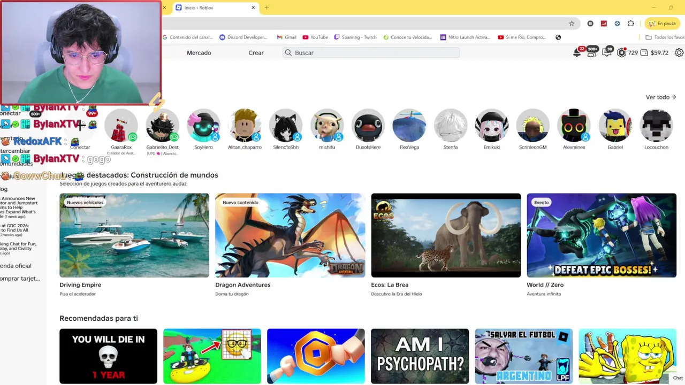Image resolution: width=685 pixels, height=385 pixels.
Task: Open 'Contenido del canal' bookmark
Action: click(188, 37)
